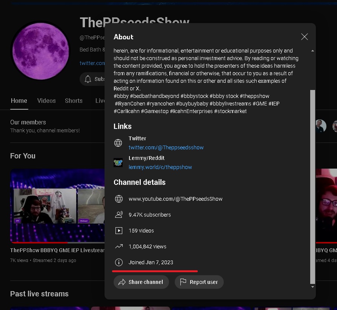Click the globe icon beside Twitter link
Screen dimensions: 337x310
(x=118, y=143)
